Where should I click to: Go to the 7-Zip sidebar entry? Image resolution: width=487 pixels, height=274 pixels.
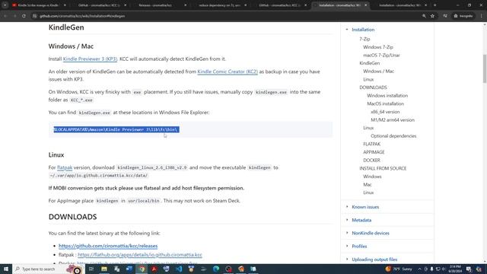click(364, 39)
